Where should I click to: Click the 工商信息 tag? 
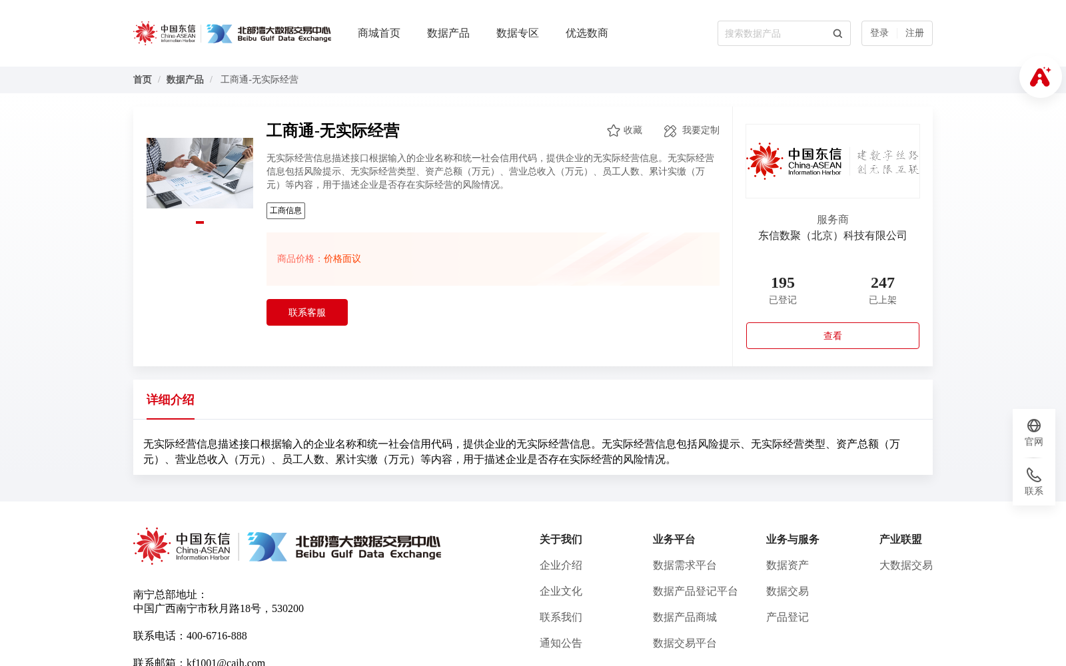point(286,210)
